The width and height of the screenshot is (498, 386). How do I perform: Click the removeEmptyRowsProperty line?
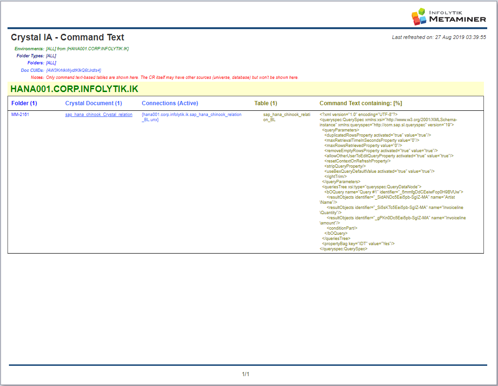tap(381, 151)
